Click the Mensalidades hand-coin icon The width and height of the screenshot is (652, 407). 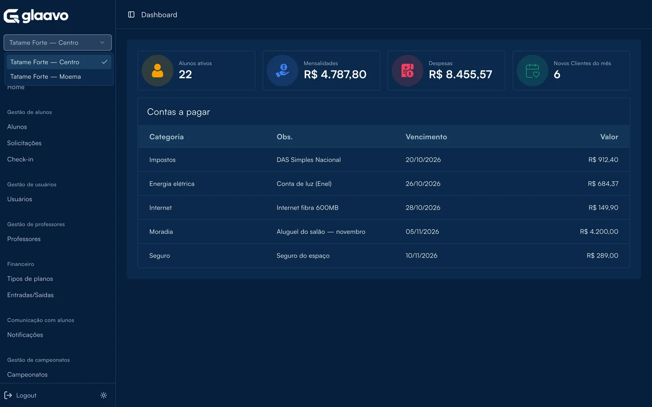coord(282,70)
